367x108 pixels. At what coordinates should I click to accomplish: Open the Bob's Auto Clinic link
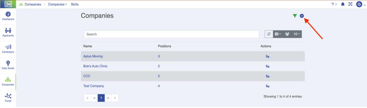pos(95,66)
